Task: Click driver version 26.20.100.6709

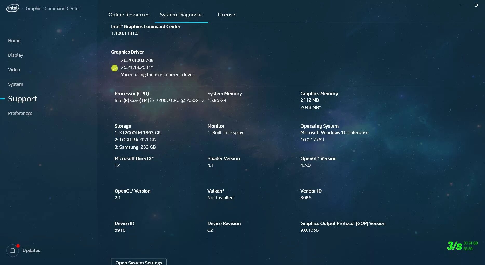Action: tap(137, 60)
